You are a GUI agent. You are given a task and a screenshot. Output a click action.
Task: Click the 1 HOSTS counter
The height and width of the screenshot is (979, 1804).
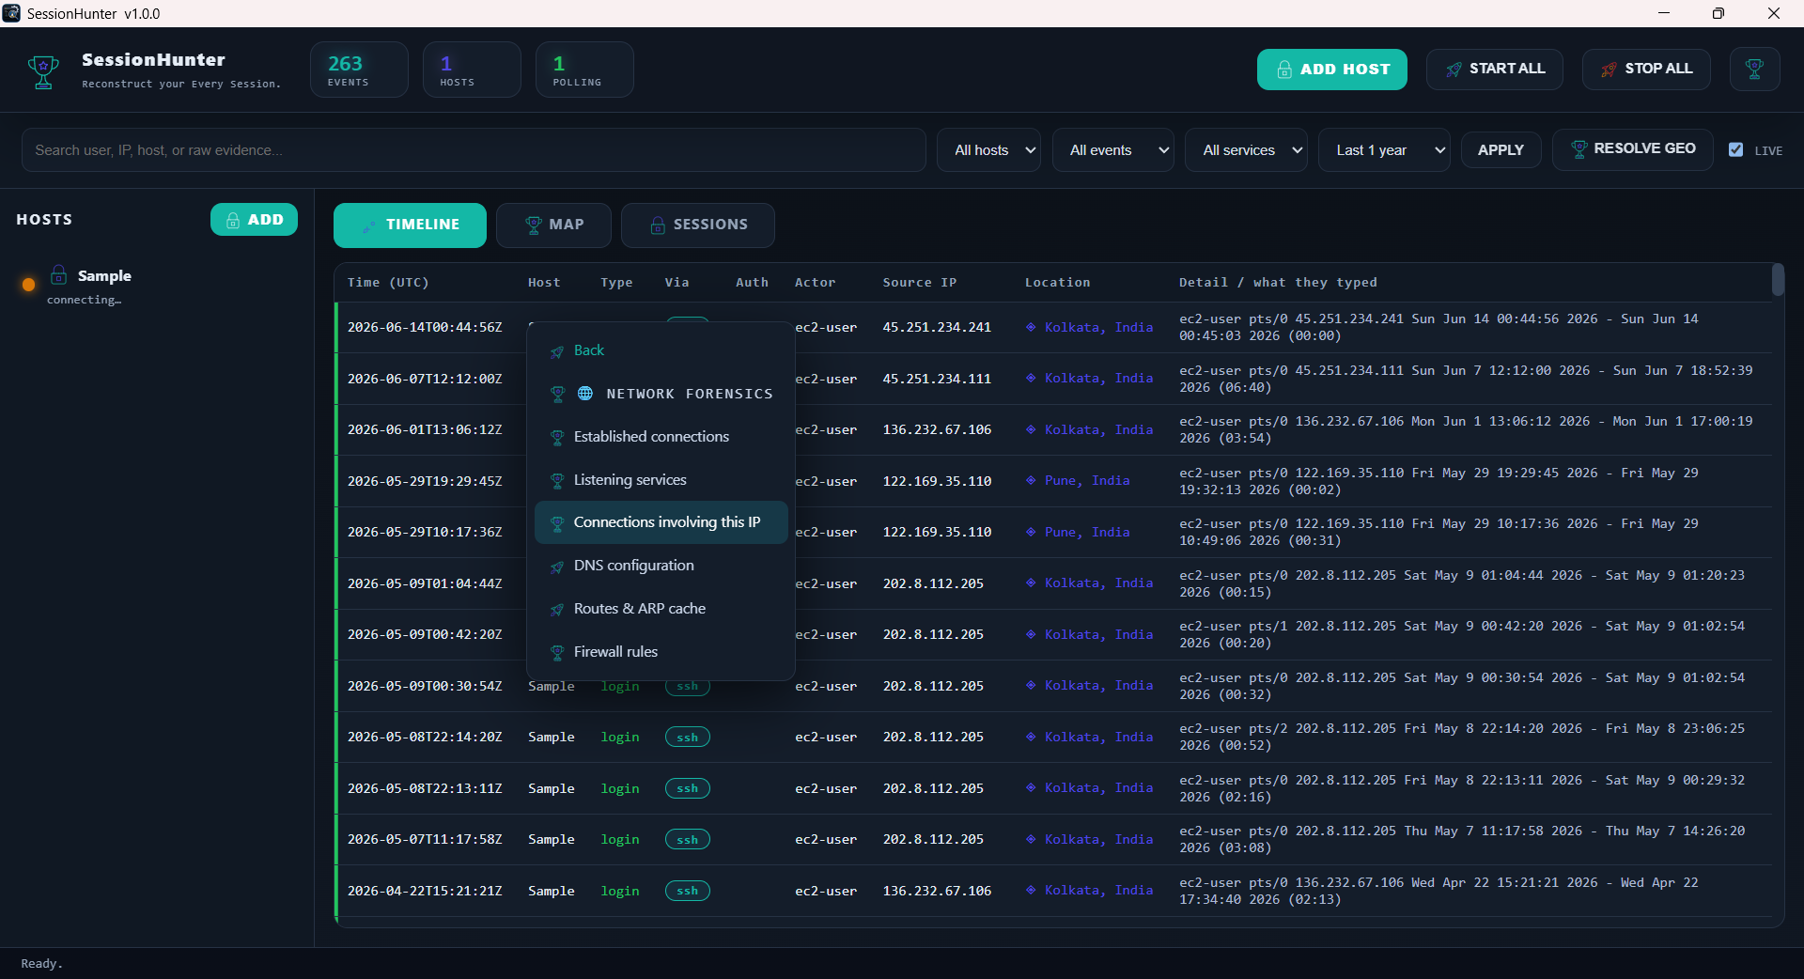[x=472, y=70]
